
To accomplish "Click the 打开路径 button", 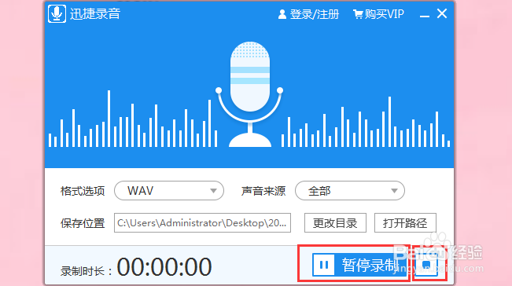I will (405, 222).
